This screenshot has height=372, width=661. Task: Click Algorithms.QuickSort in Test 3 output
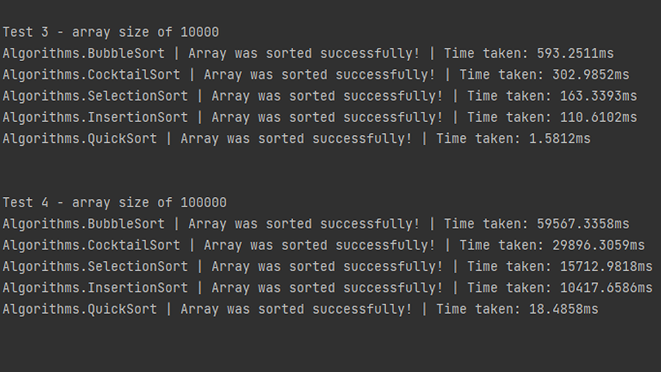point(80,139)
